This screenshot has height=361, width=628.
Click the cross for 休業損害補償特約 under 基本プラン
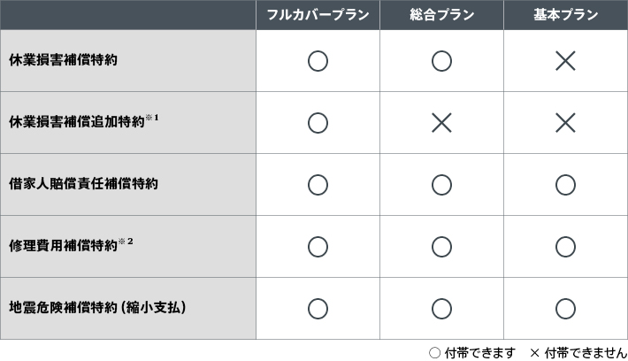coord(565,61)
